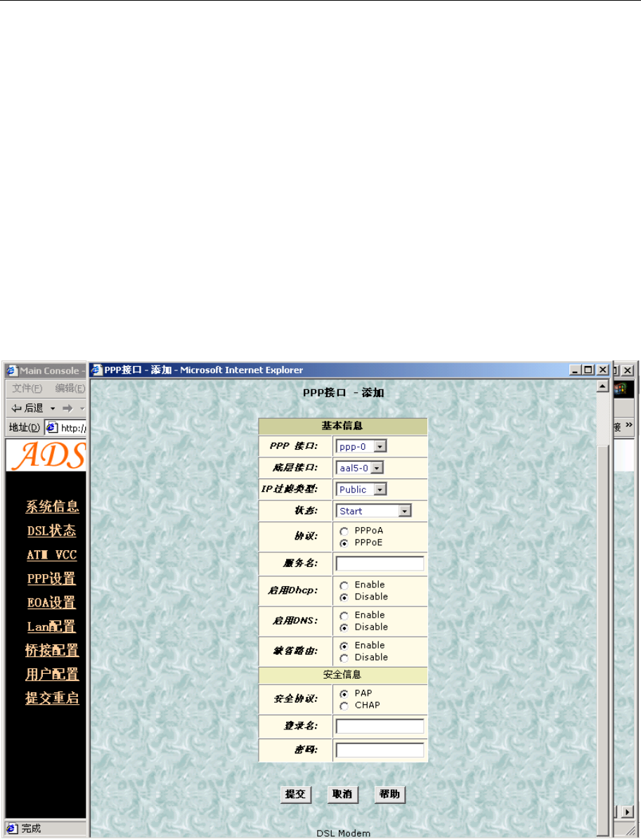The height and width of the screenshot is (839, 641).
Task: Click the 密码 input field
Action: pyautogui.click(x=380, y=750)
